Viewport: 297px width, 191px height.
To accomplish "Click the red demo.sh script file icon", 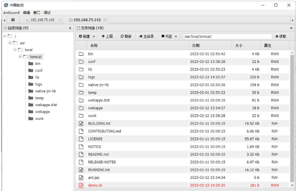I will 81,185.
